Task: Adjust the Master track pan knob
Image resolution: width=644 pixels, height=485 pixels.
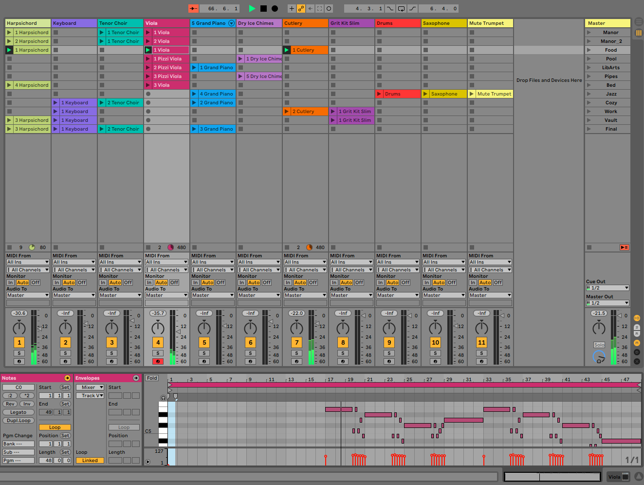Action: point(599,327)
